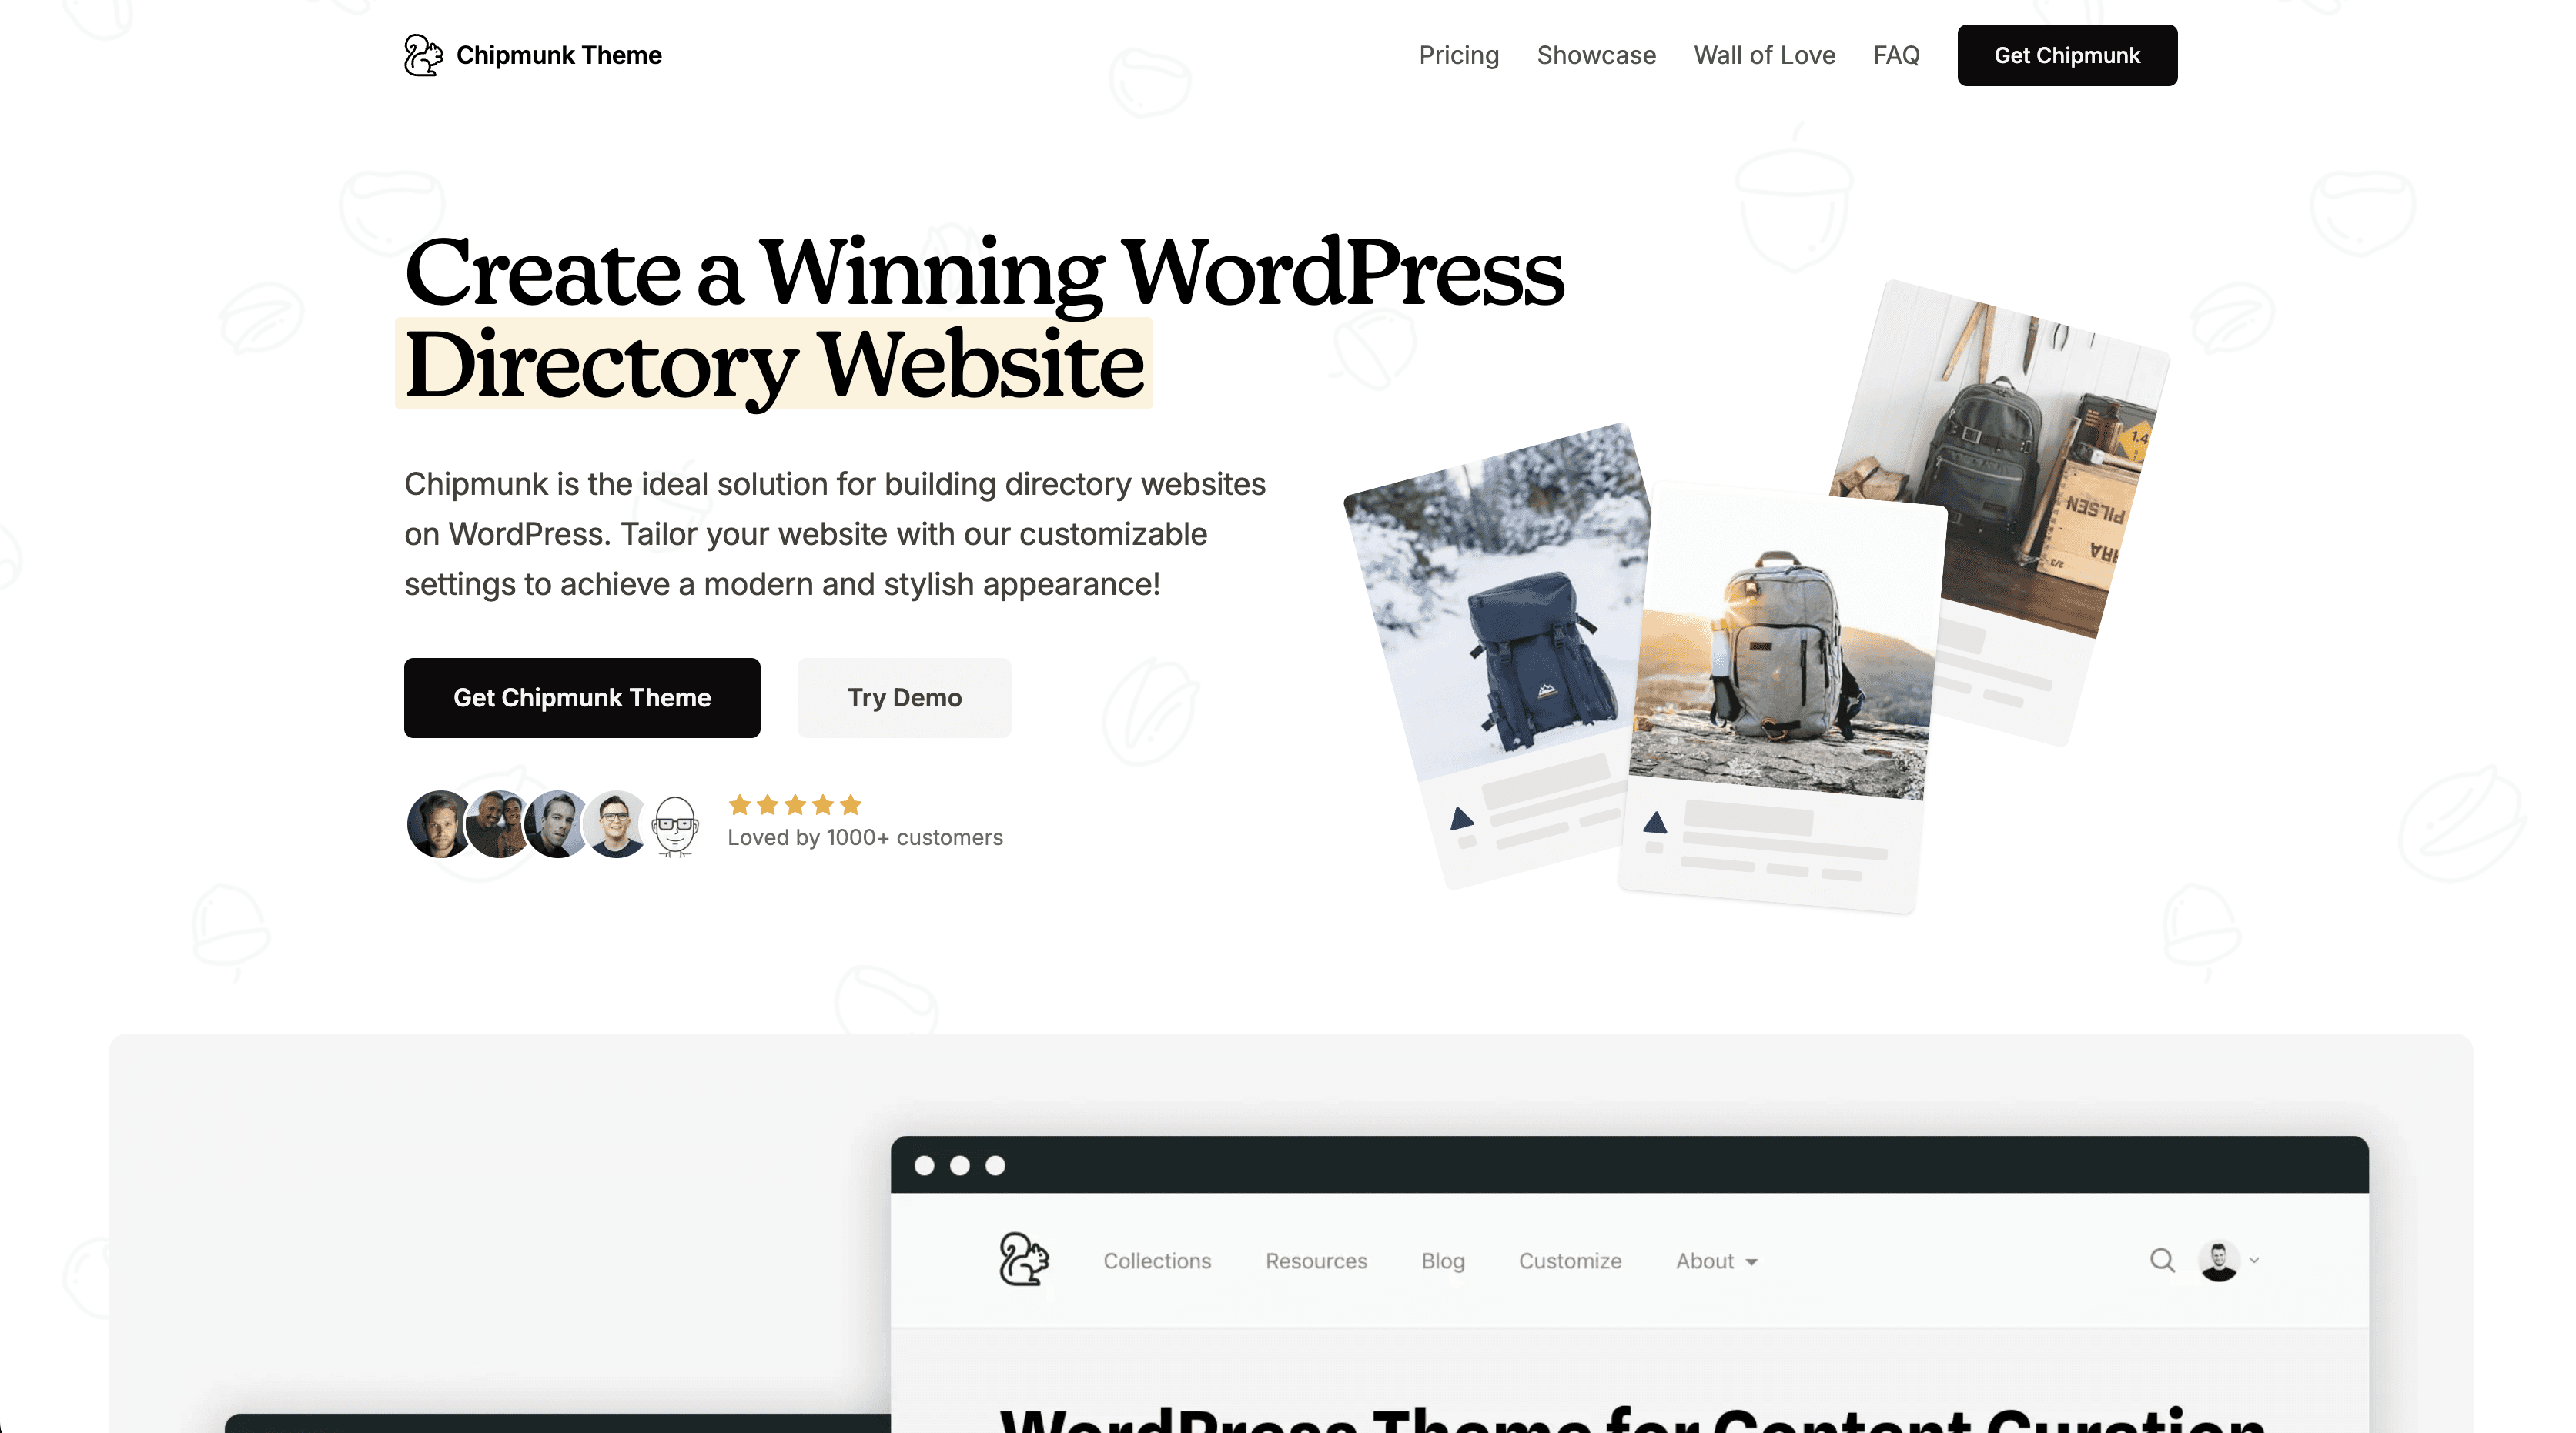
Task: Click the user profile icon in demo navigation
Action: [2218, 1258]
